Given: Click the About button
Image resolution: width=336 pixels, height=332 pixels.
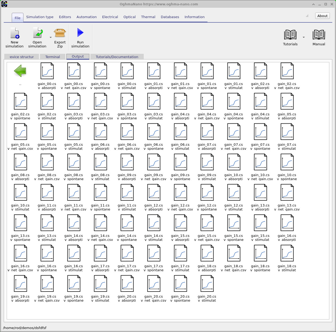Looking at the screenshot, I should [x=322, y=16].
